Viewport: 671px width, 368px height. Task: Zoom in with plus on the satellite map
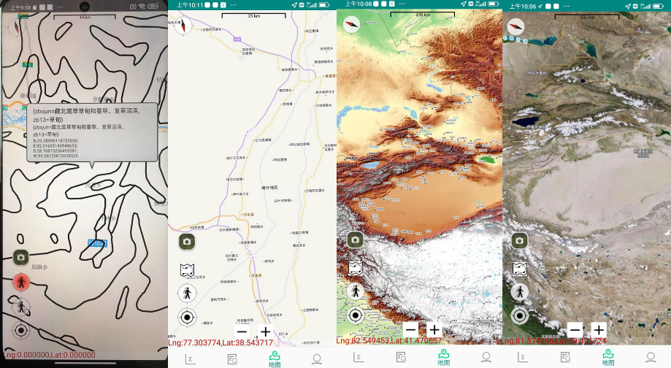(599, 330)
